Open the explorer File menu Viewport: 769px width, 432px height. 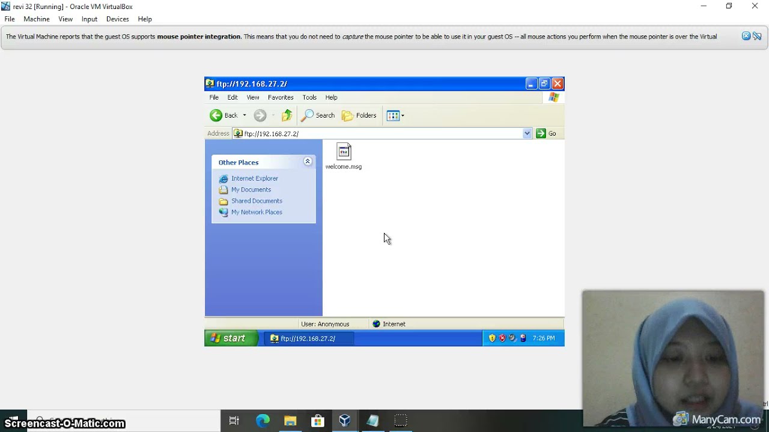(214, 97)
